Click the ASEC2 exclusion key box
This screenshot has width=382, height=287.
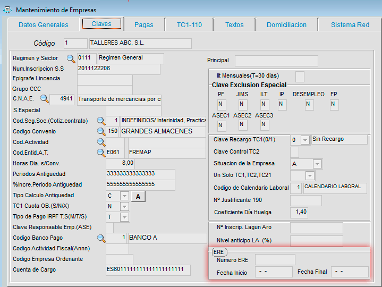pyautogui.click(x=243, y=125)
